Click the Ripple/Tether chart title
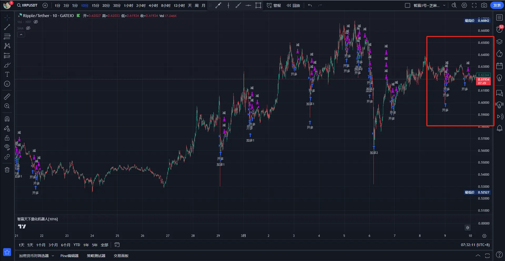505x261 pixels. click(48, 16)
